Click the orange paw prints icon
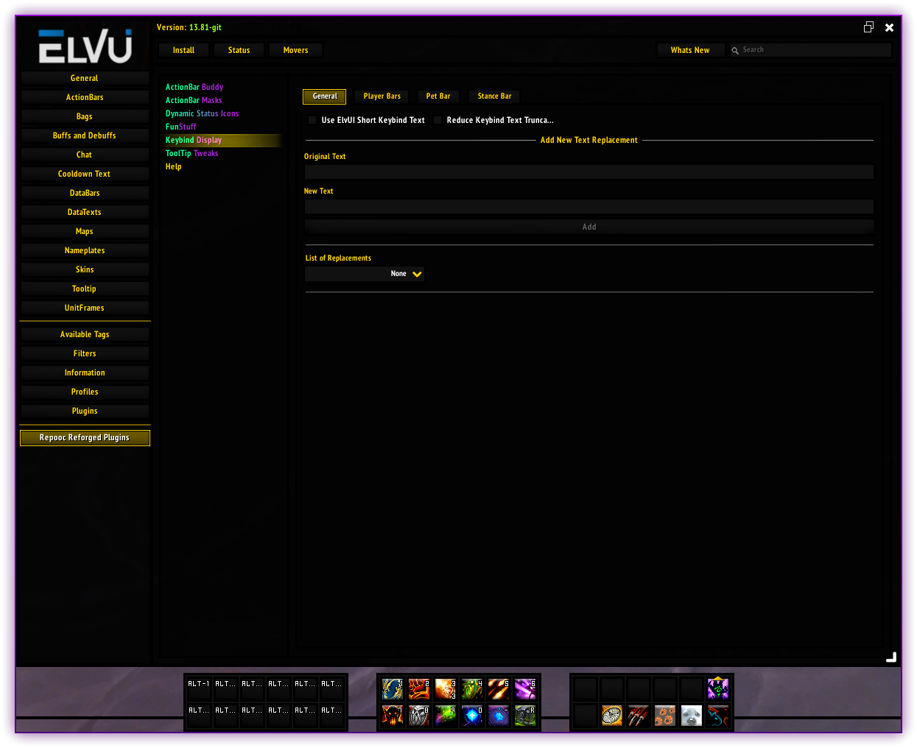 point(665,716)
